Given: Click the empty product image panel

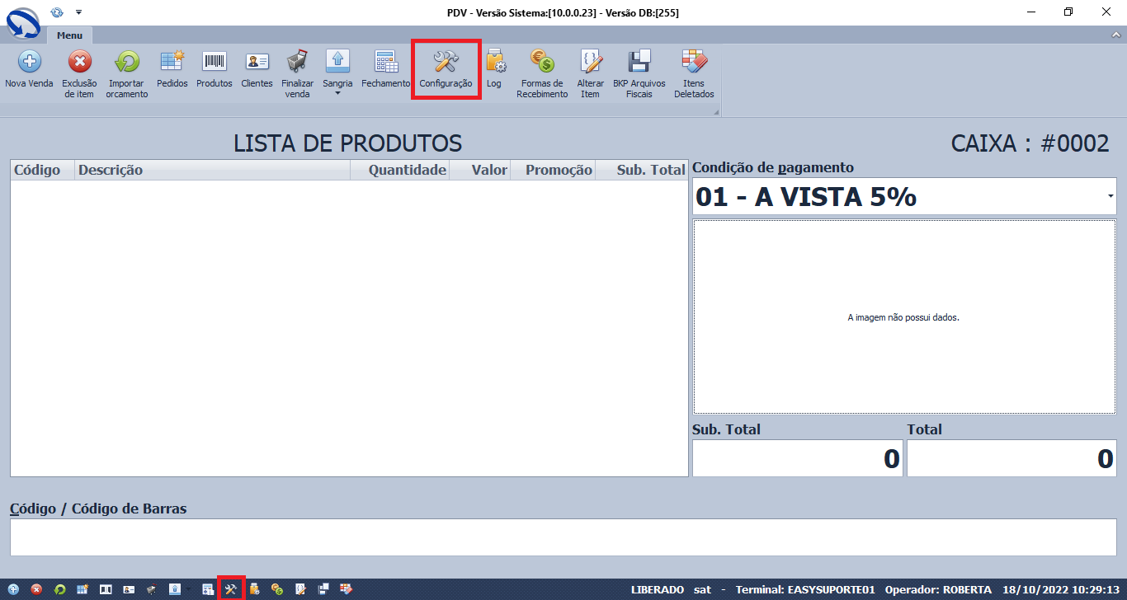Looking at the screenshot, I should coord(904,316).
